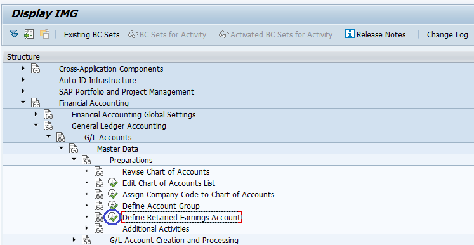Viewport: 474px width, 245px height.
Task: Open documentation icon for Revise Chart of Accounts
Action: point(99,171)
